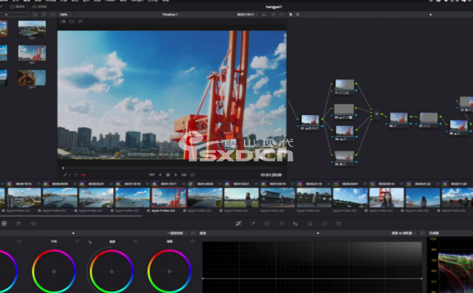Toggle the highlight wand icon above viewer
This screenshot has width=473, height=293.
click(x=80, y=22)
